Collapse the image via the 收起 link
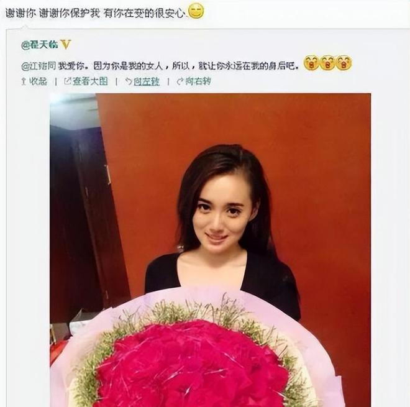410x407 pixels. click(x=38, y=81)
